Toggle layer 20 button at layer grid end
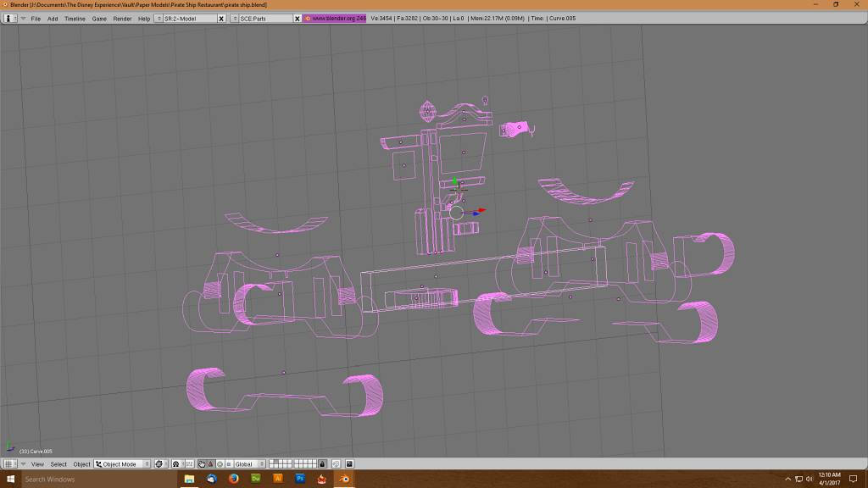 point(314,467)
